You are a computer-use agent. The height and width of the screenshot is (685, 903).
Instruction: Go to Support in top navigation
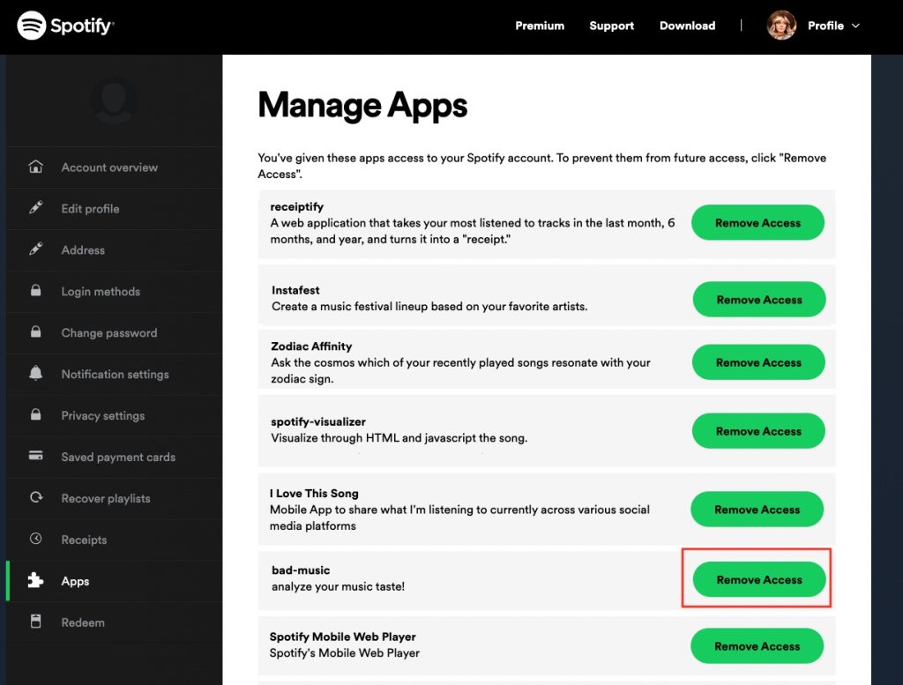611,26
